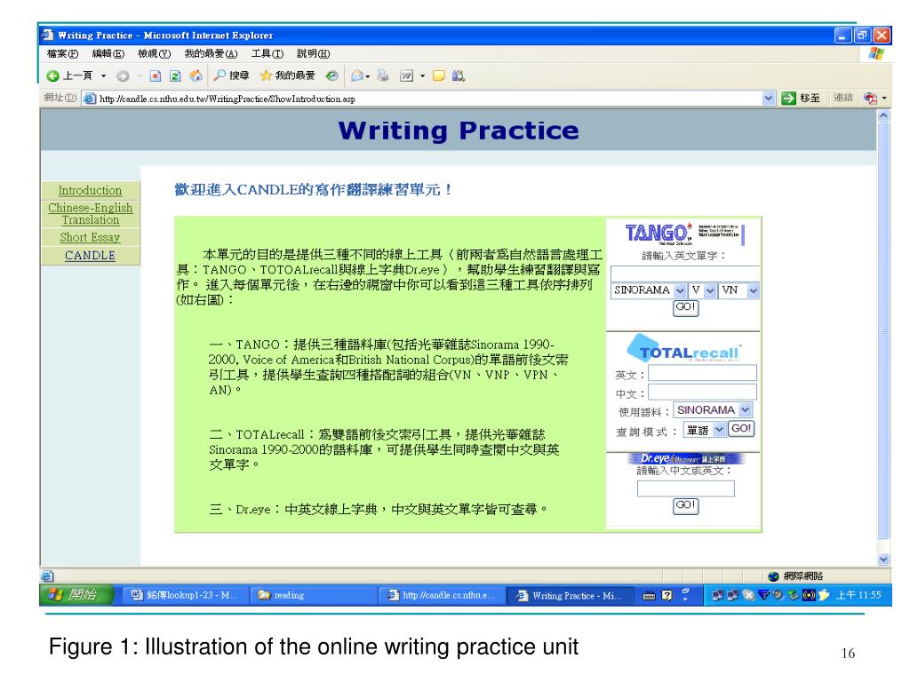Viewport: 910px width, 682px height.
Task: Click the page icon in the address bar
Action: click(x=90, y=99)
